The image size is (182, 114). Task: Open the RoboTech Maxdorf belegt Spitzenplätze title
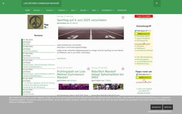107,74
